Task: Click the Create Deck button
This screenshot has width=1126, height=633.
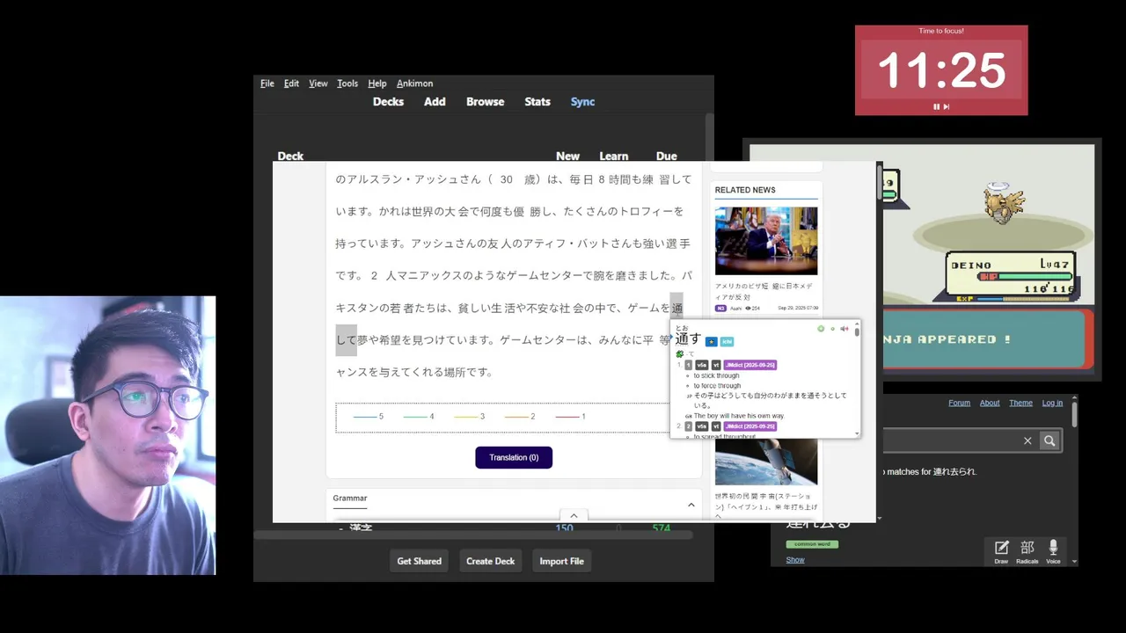Action: tap(490, 561)
